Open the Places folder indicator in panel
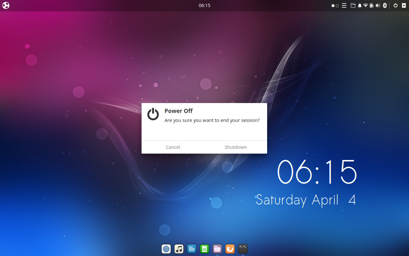Image resolution: width=409 pixels, height=256 pixels. tap(353, 5)
